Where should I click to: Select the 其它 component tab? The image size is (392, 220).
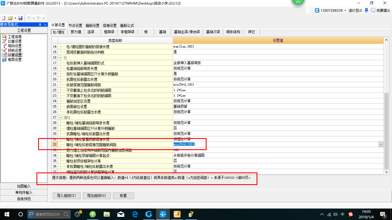coord(252,32)
